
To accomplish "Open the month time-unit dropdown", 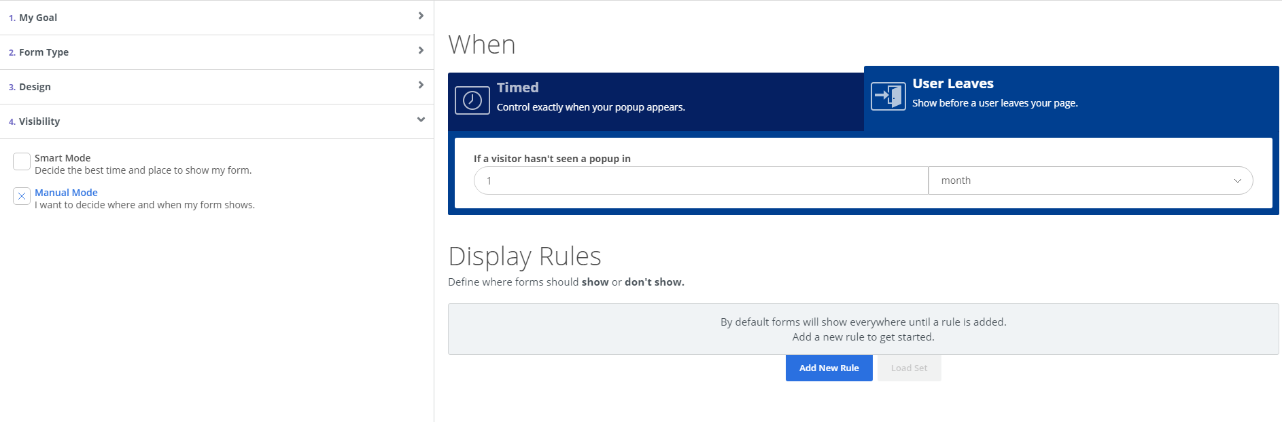I will (x=1090, y=180).
